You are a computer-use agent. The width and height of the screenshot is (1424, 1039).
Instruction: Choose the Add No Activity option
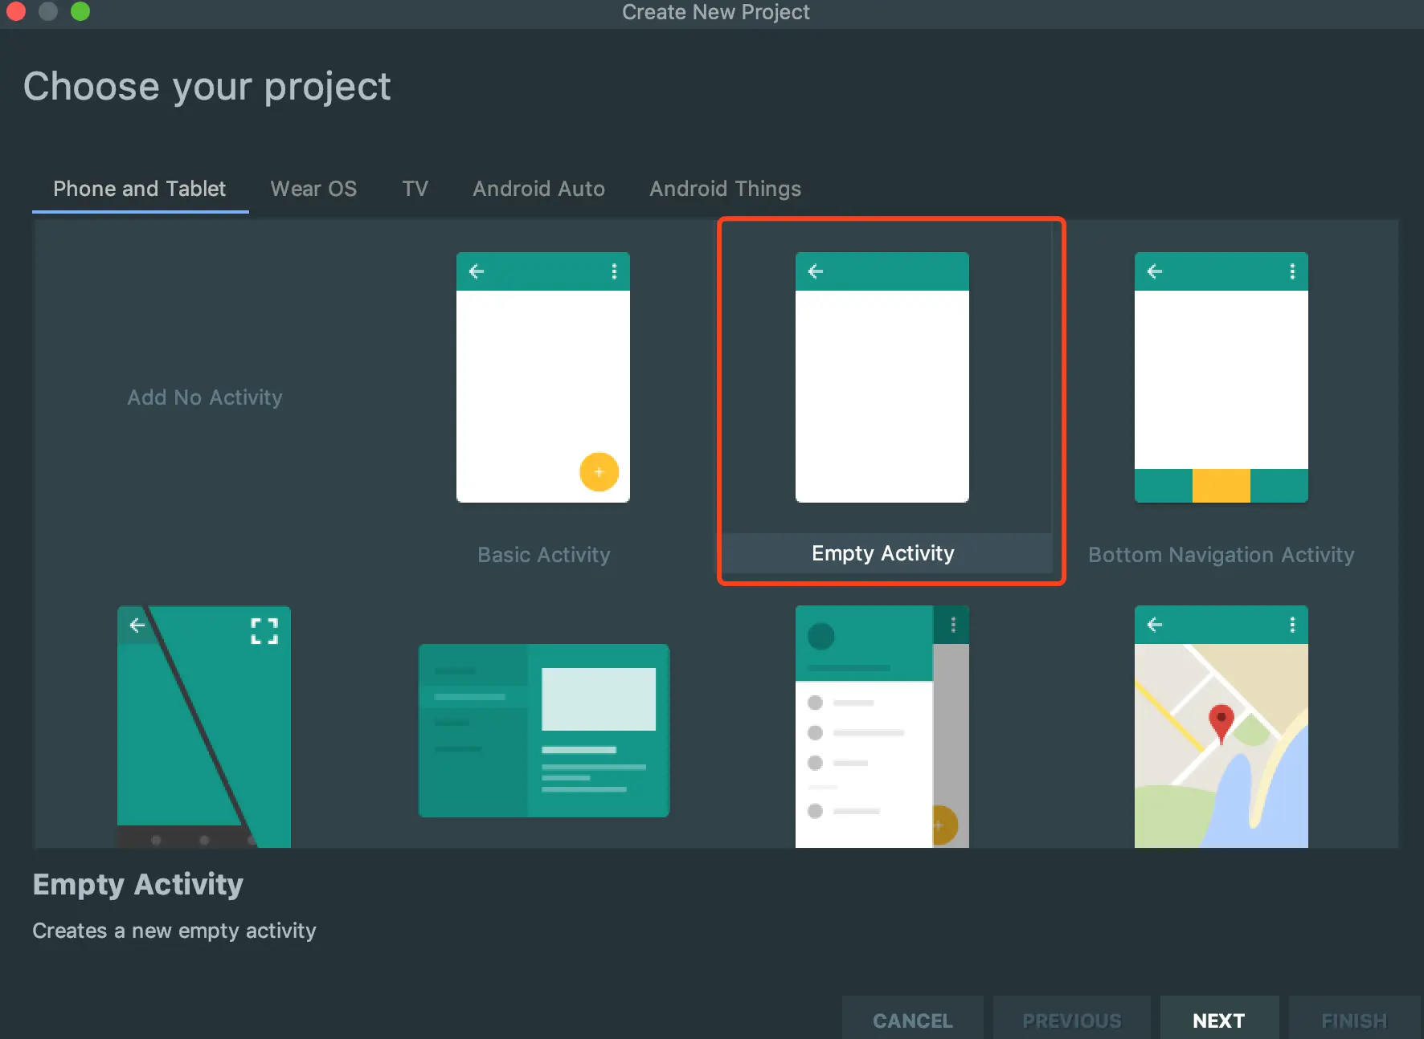click(x=205, y=397)
